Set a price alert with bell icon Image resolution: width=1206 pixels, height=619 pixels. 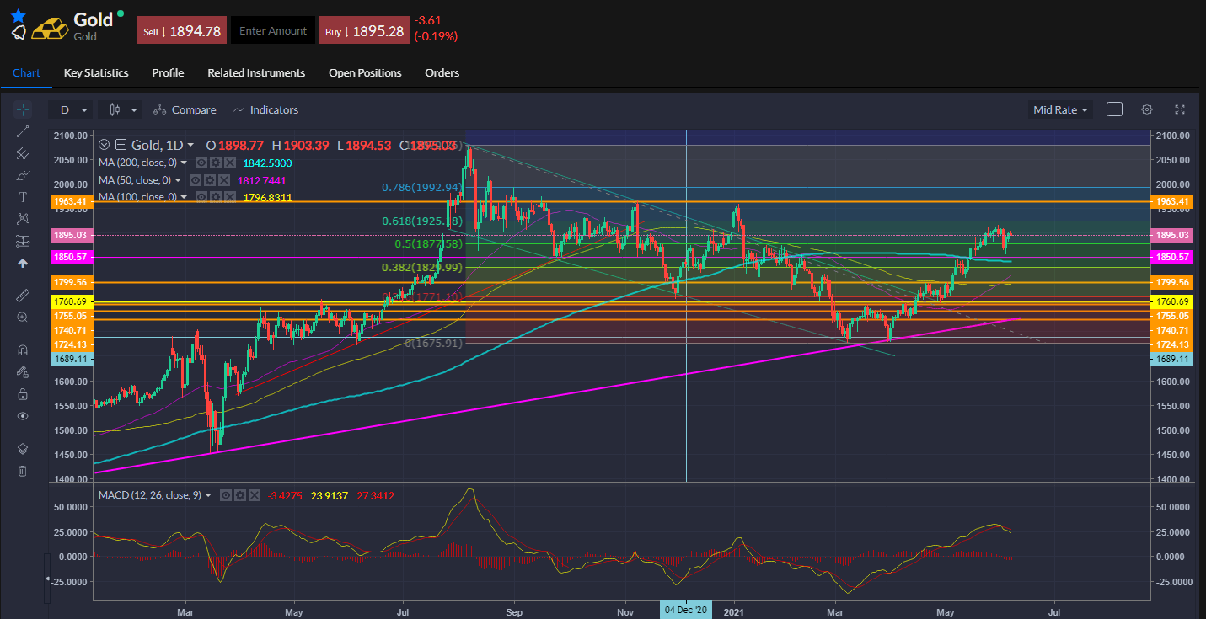(19, 32)
